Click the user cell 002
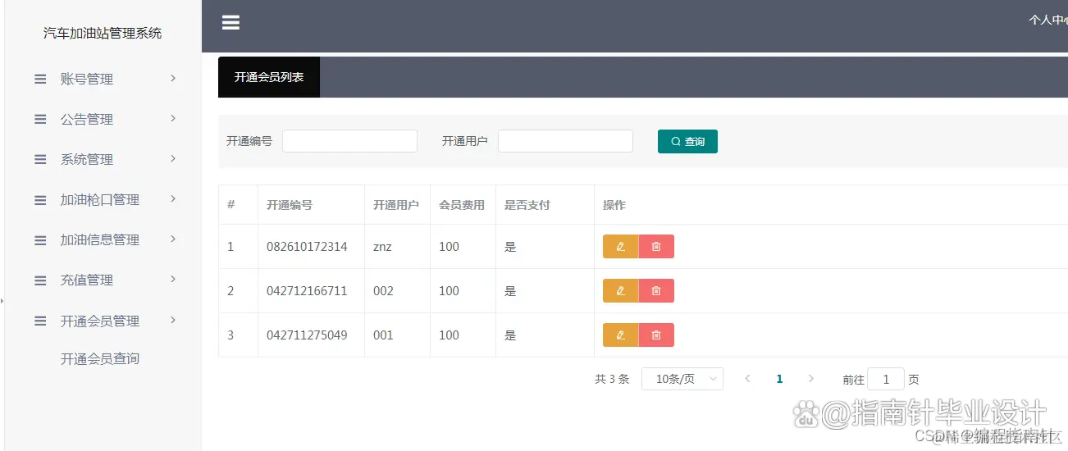The height and width of the screenshot is (451, 1068). 383,290
